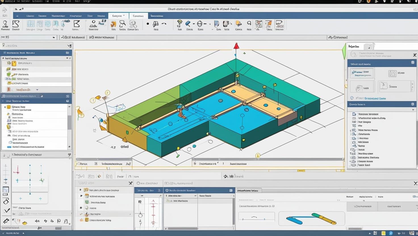The width and height of the screenshot is (418, 236).
Task: Select the S-curve icon in left vertical toolbar
Action: 6,201
